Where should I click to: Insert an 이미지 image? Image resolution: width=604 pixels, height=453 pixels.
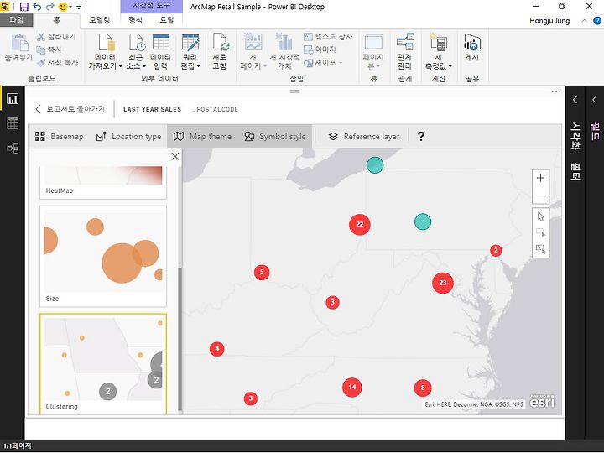point(320,49)
